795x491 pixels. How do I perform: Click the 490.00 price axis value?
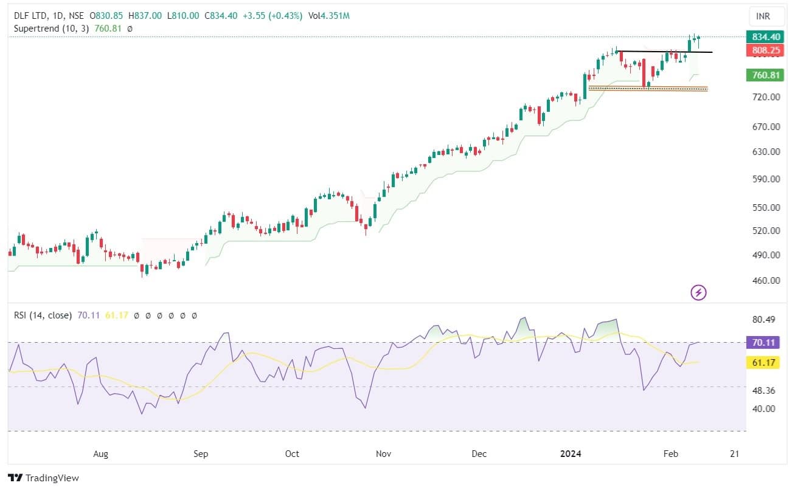pos(766,255)
